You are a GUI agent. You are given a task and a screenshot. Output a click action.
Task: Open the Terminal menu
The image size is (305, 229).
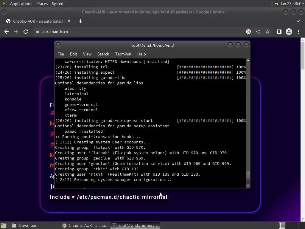coord(123,54)
